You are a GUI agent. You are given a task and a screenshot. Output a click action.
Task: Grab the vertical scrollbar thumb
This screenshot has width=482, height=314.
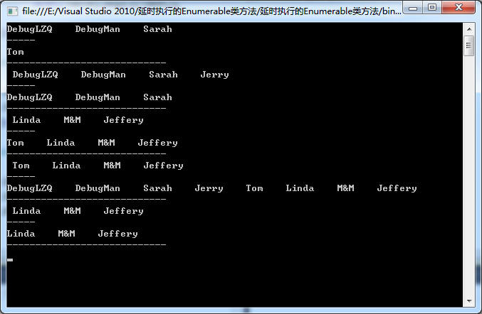pyautogui.click(x=469, y=45)
